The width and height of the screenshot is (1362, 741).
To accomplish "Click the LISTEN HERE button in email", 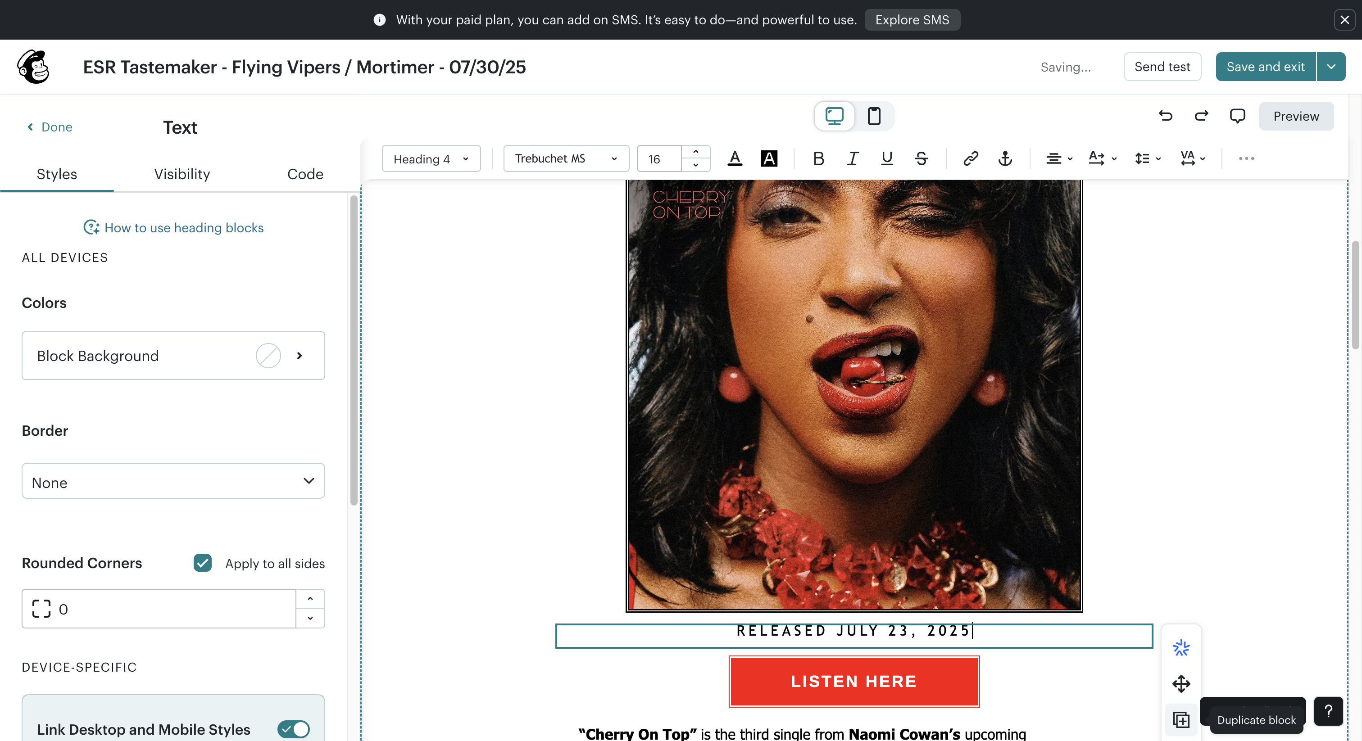I will 854,681.
